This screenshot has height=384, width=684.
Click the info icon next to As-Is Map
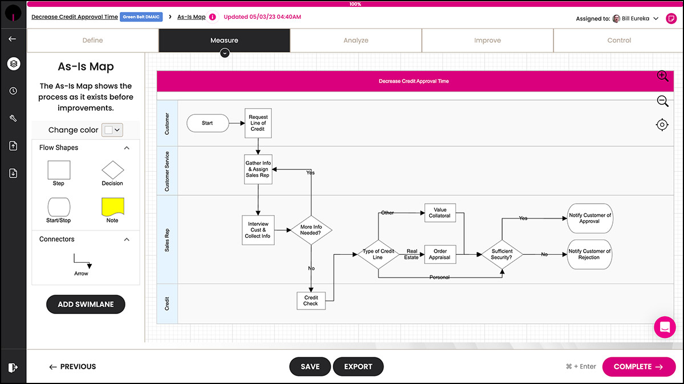tap(213, 17)
